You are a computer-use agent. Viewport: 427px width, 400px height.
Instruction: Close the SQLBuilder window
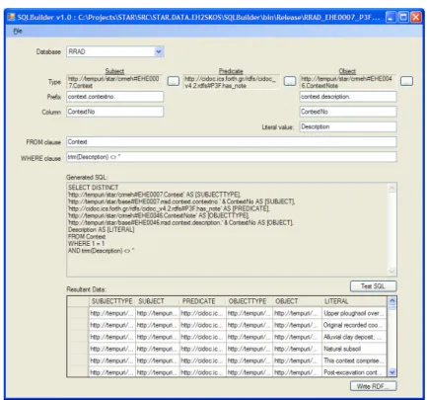[x=416, y=17]
